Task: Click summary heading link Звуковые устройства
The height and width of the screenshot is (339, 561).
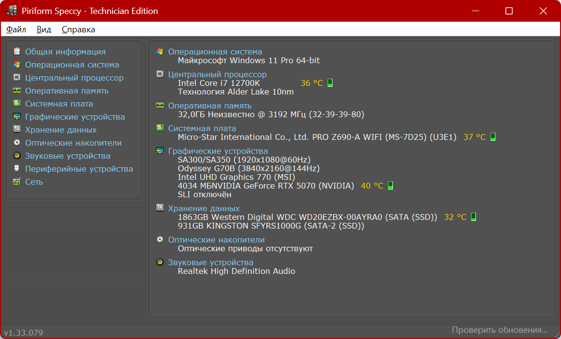Action: tap(211, 262)
